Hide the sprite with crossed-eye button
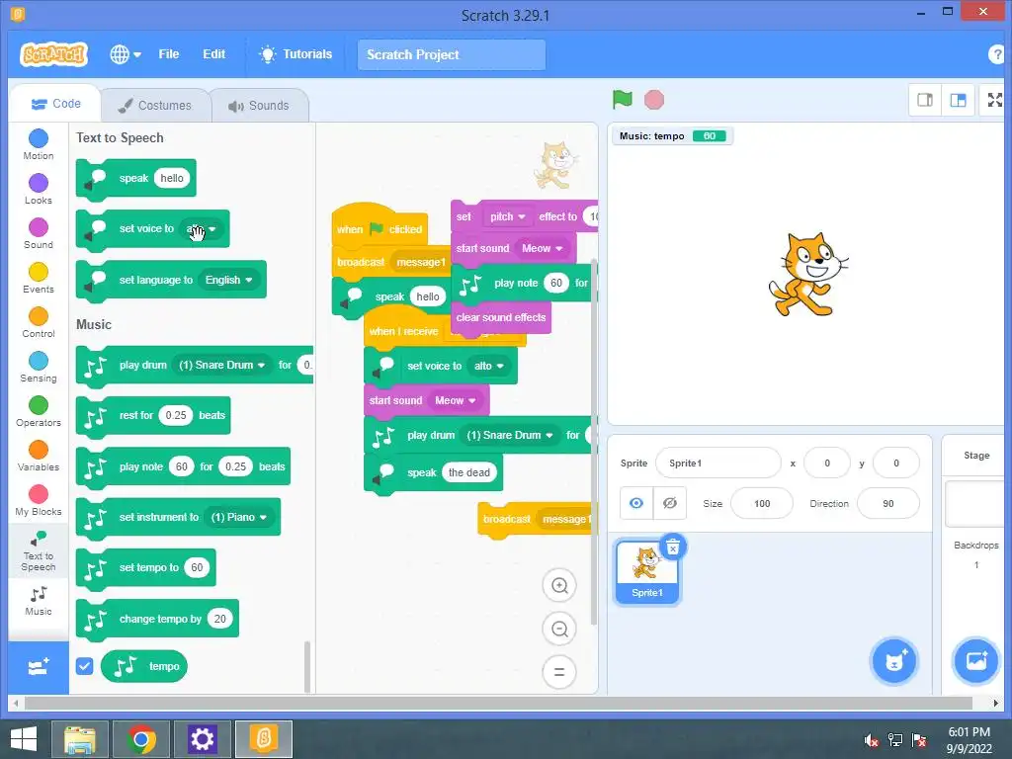 (x=670, y=503)
